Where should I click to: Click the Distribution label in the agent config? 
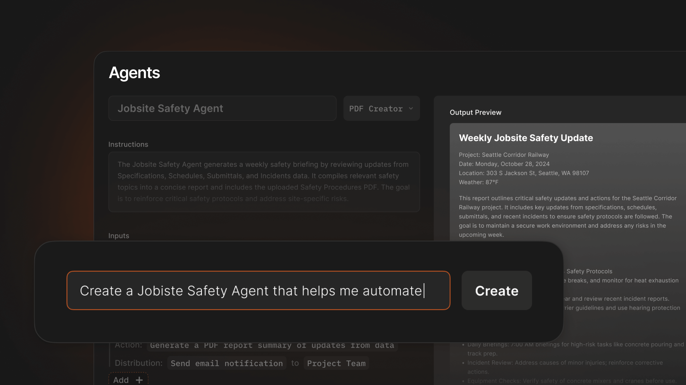coord(138,363)
